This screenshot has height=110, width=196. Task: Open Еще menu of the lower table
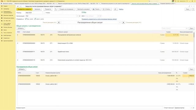pos(191,69)
